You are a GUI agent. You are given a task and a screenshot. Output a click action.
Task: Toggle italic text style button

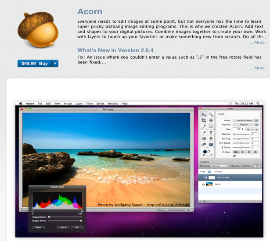252,129
